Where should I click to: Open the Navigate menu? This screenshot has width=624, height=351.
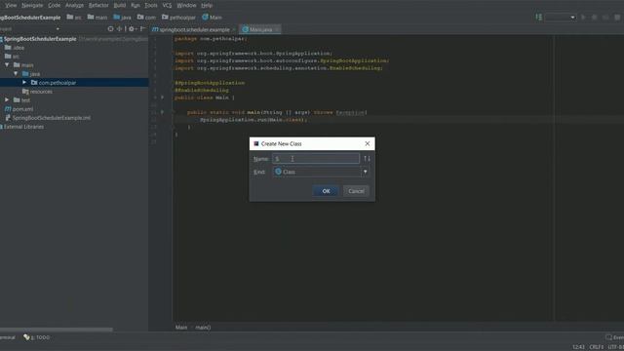[32, 5]
